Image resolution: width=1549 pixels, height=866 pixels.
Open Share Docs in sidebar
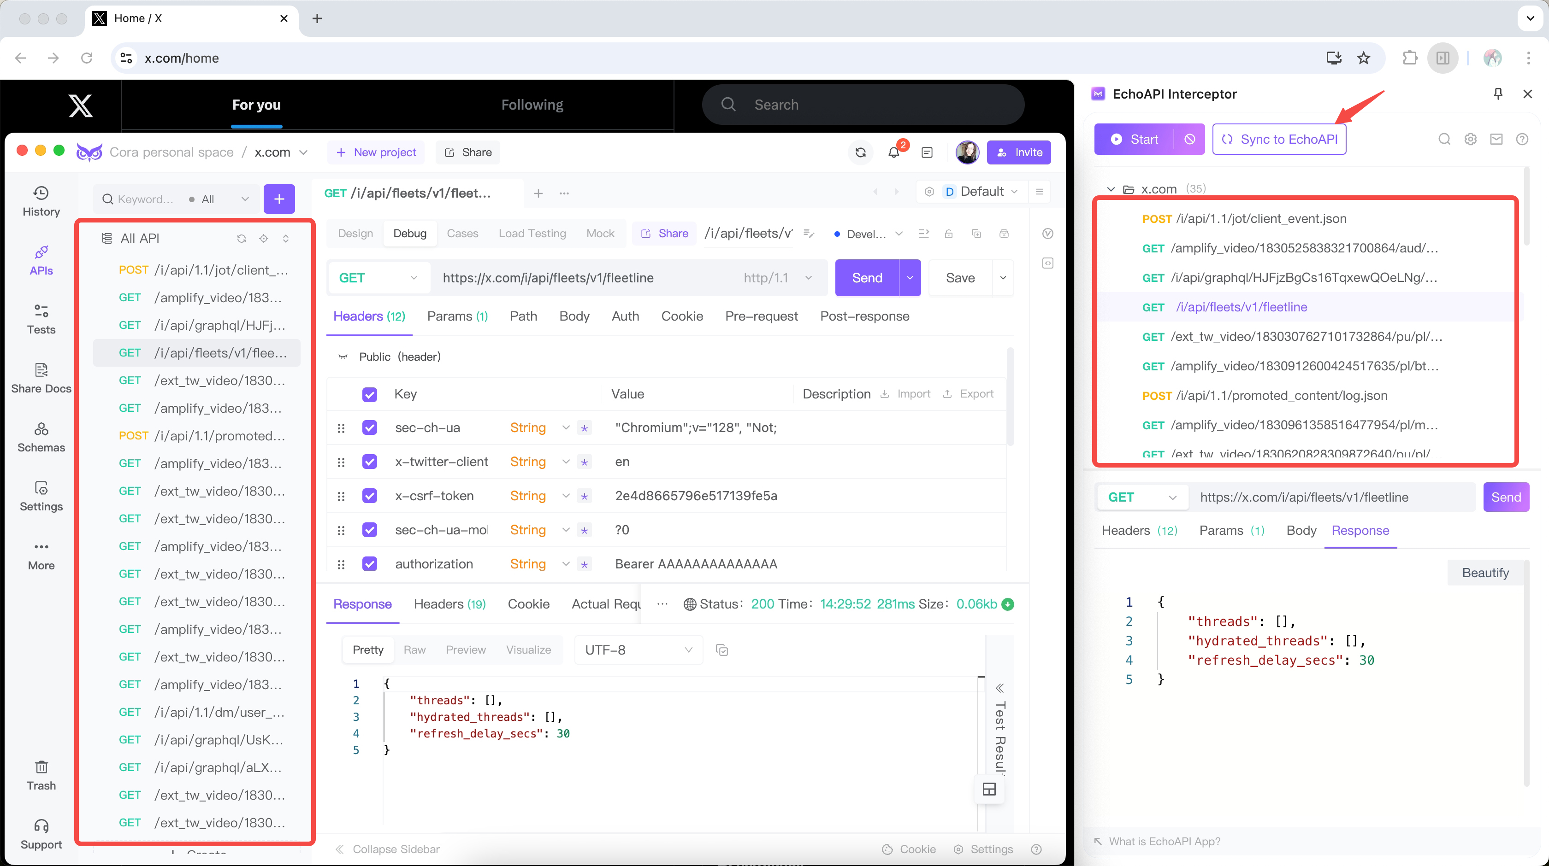(x=41, y=377)
